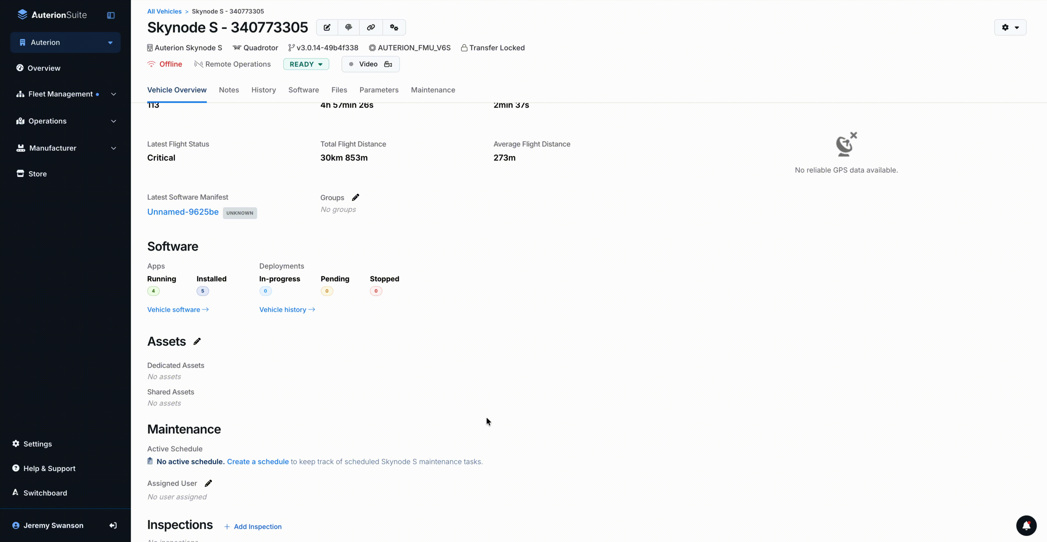This screenshot has width=1047, height=542.
Task: Click the Create a schedule link
Action: (x=258, y=462)
